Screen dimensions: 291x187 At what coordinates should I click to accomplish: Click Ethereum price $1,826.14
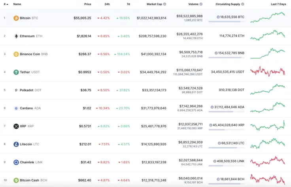(84, 36)
